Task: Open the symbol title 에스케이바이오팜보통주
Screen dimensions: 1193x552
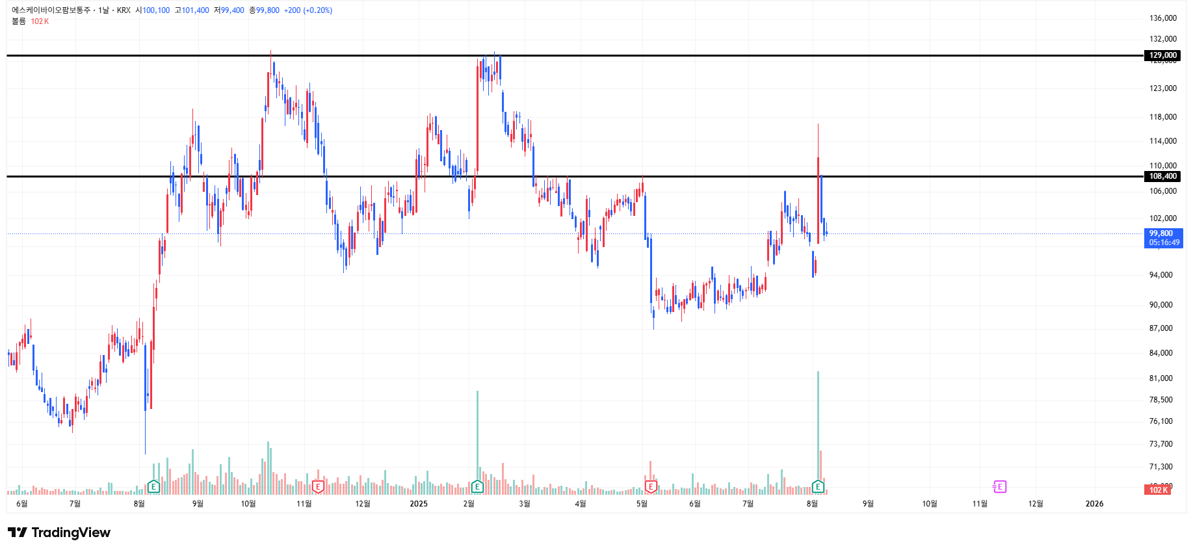Action: pos(51,10)
